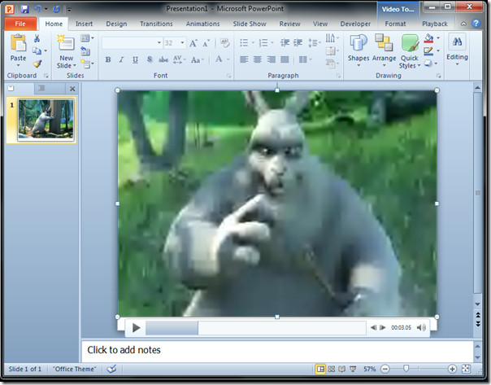491x385 pixels.
Task: Run spell check from status bar
Action: point(111,369)
